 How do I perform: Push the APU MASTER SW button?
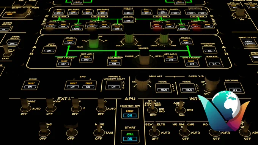[130, 114]
